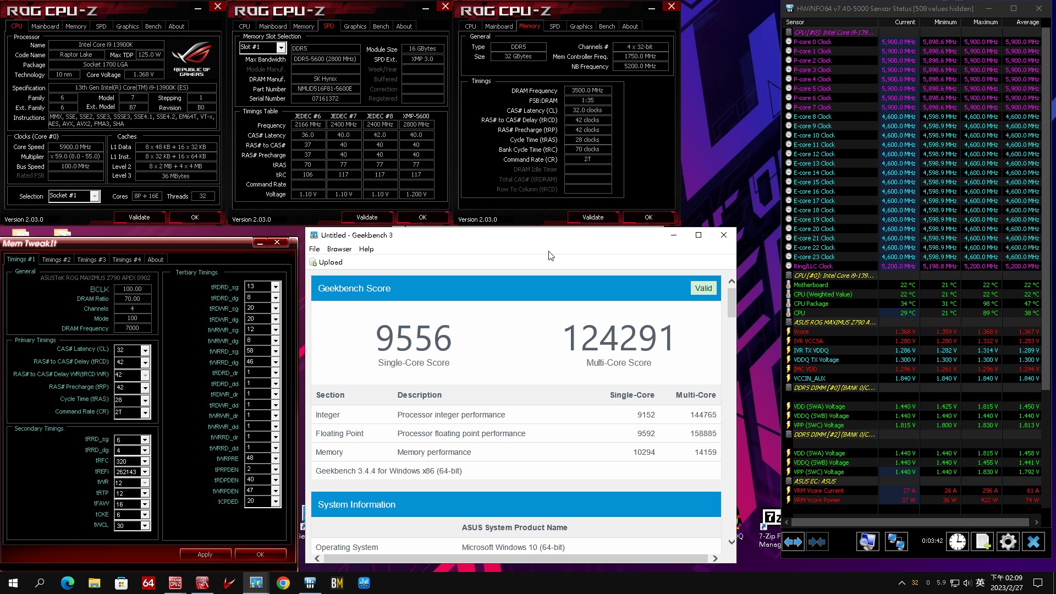
Task: Click the remote monitoring icon in HWiNFO
Action: tap(897, 542)
